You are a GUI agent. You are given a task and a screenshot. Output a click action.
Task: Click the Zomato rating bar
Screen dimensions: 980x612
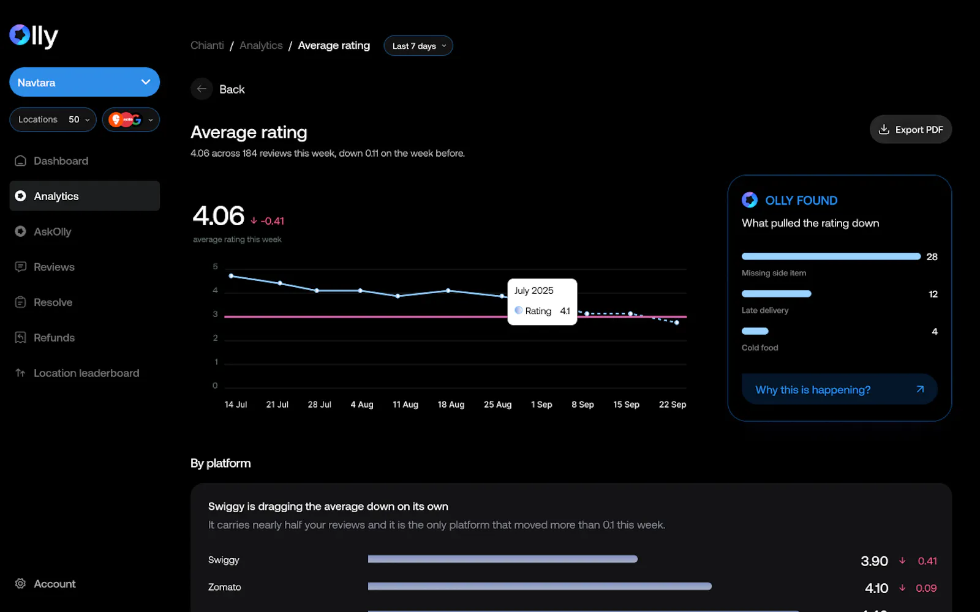(x=540, y=586)
